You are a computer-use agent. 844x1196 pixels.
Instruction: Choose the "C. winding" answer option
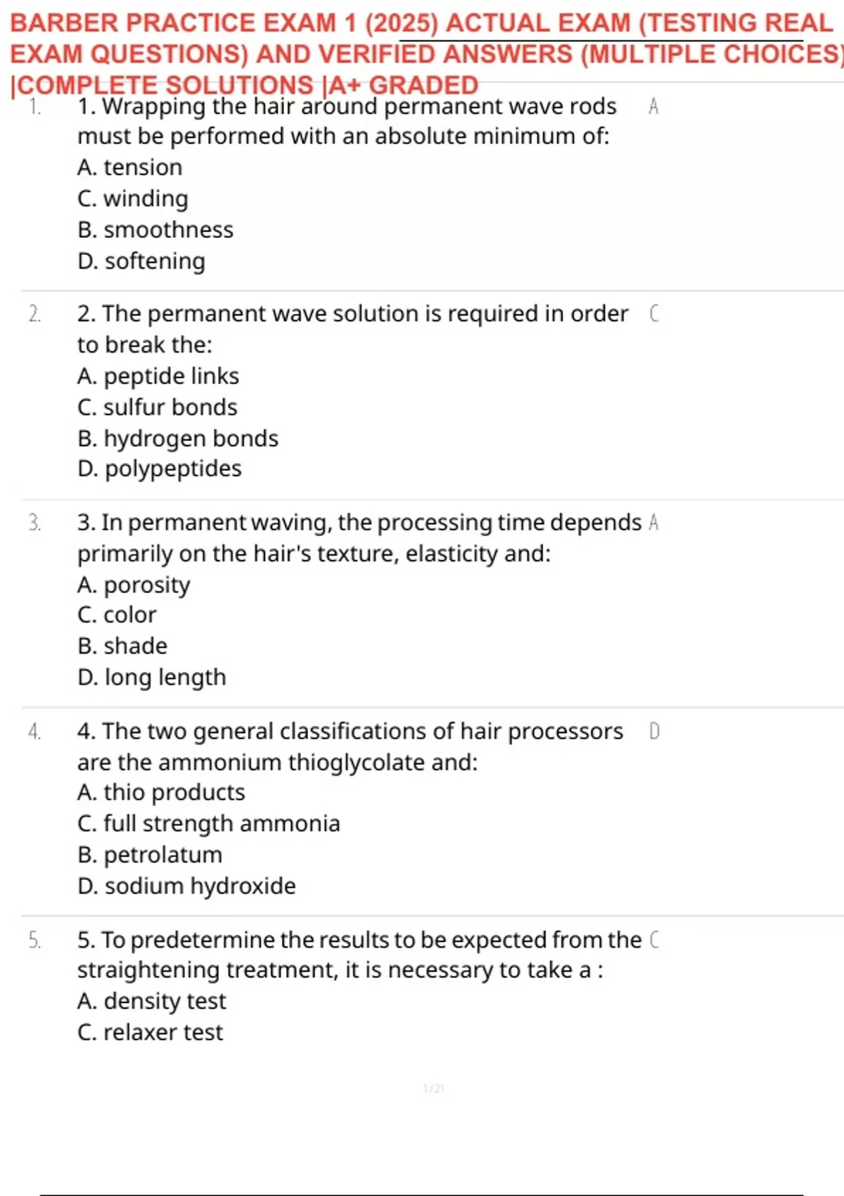click(133, 199)
